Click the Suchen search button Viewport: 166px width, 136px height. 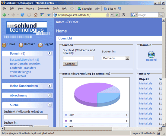click(x=70, y=64)
